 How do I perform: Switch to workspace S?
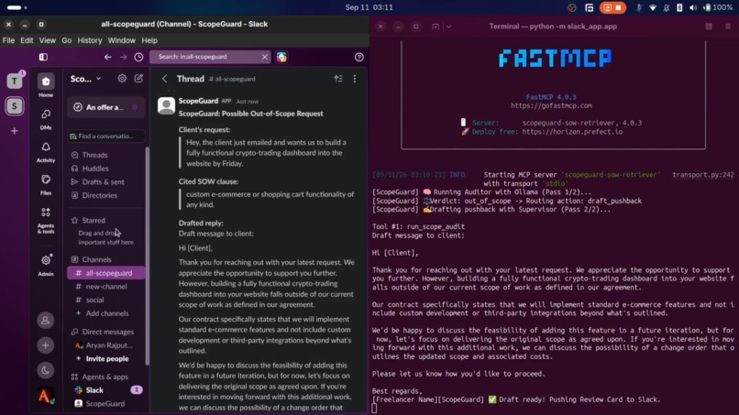pos(15,106)
